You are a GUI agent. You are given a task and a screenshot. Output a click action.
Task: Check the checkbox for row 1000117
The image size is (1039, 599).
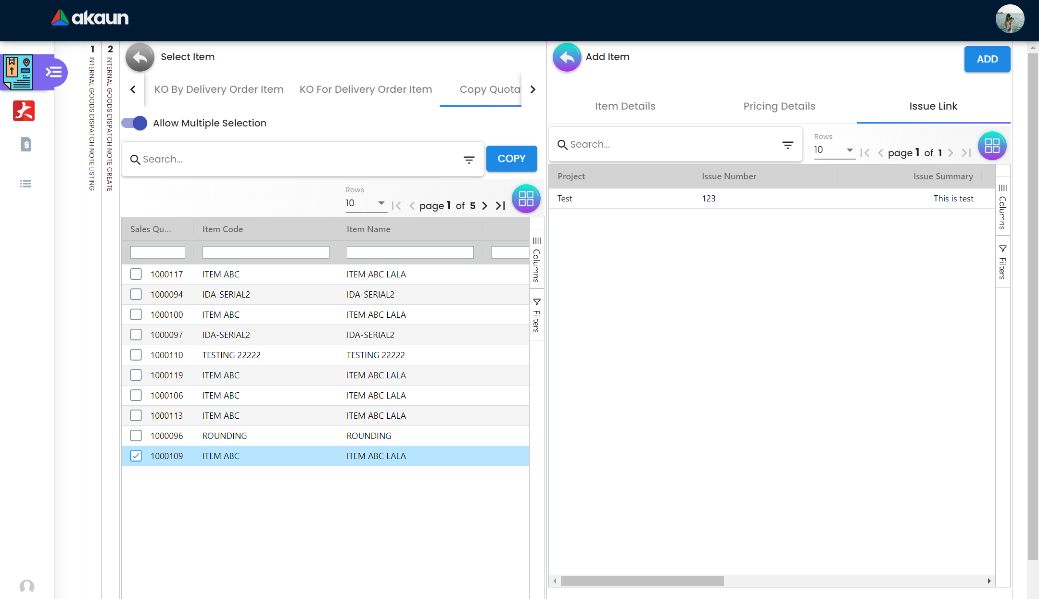(x=136, y=274)
